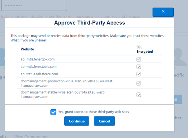Toggle SSL checkbox for api-mtls.fenxstable.com

pyautogui.click(x=139, y=67)
